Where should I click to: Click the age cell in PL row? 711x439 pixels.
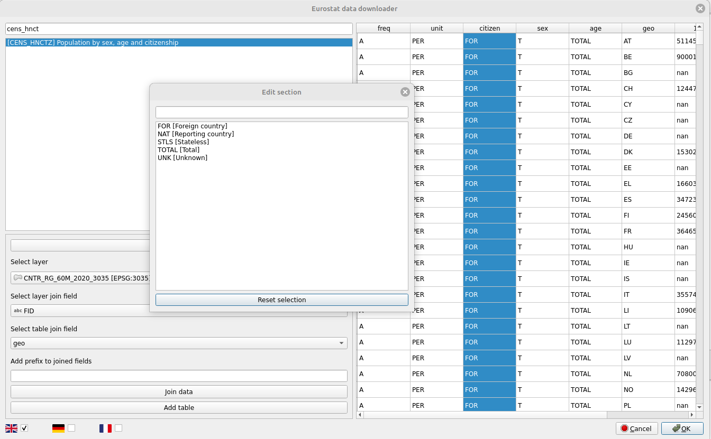[x=595, y=405]
